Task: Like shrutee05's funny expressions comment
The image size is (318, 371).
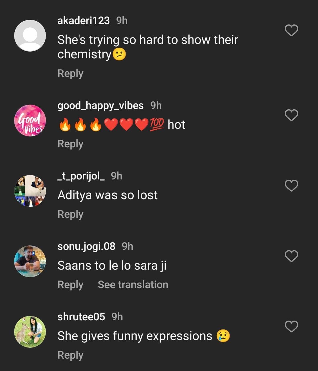Action: (x=291, y=327)
